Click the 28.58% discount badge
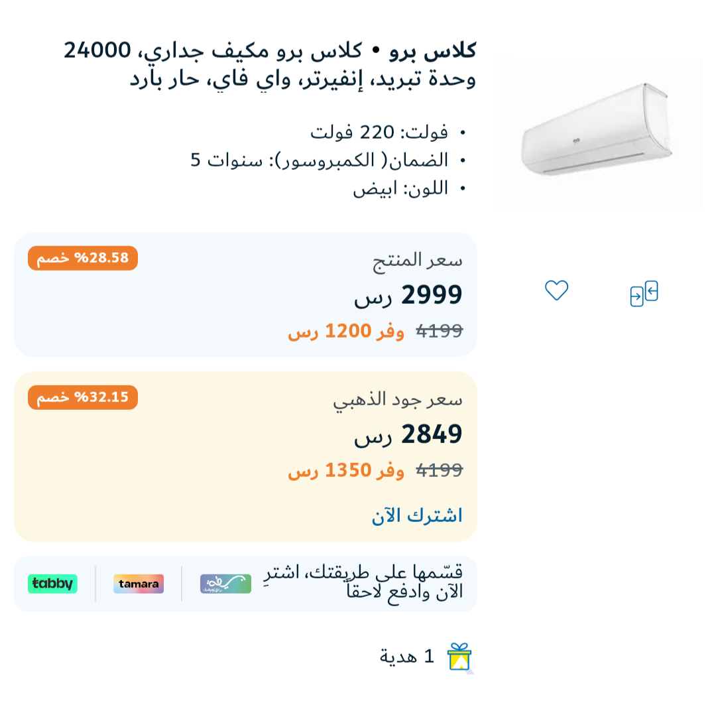 83,258
